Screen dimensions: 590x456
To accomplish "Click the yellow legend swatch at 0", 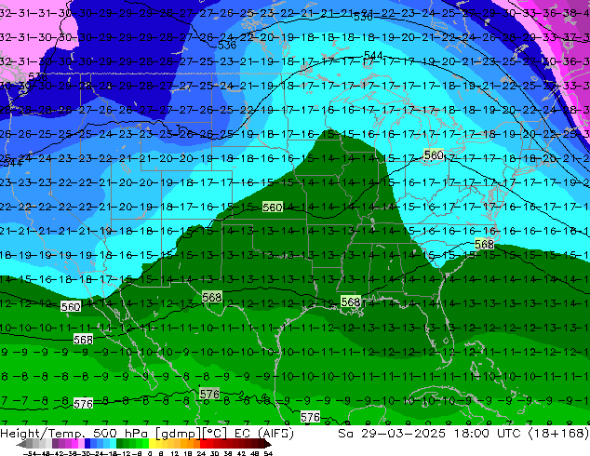I will (x=152, y=444).
